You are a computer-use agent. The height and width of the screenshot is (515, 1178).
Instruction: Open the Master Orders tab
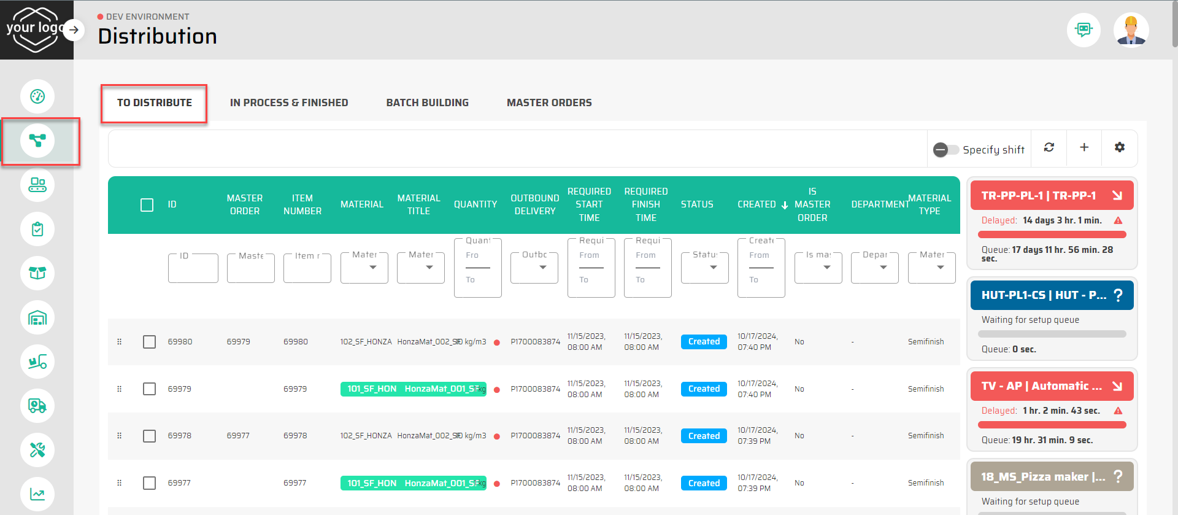(x=549, y=103)
